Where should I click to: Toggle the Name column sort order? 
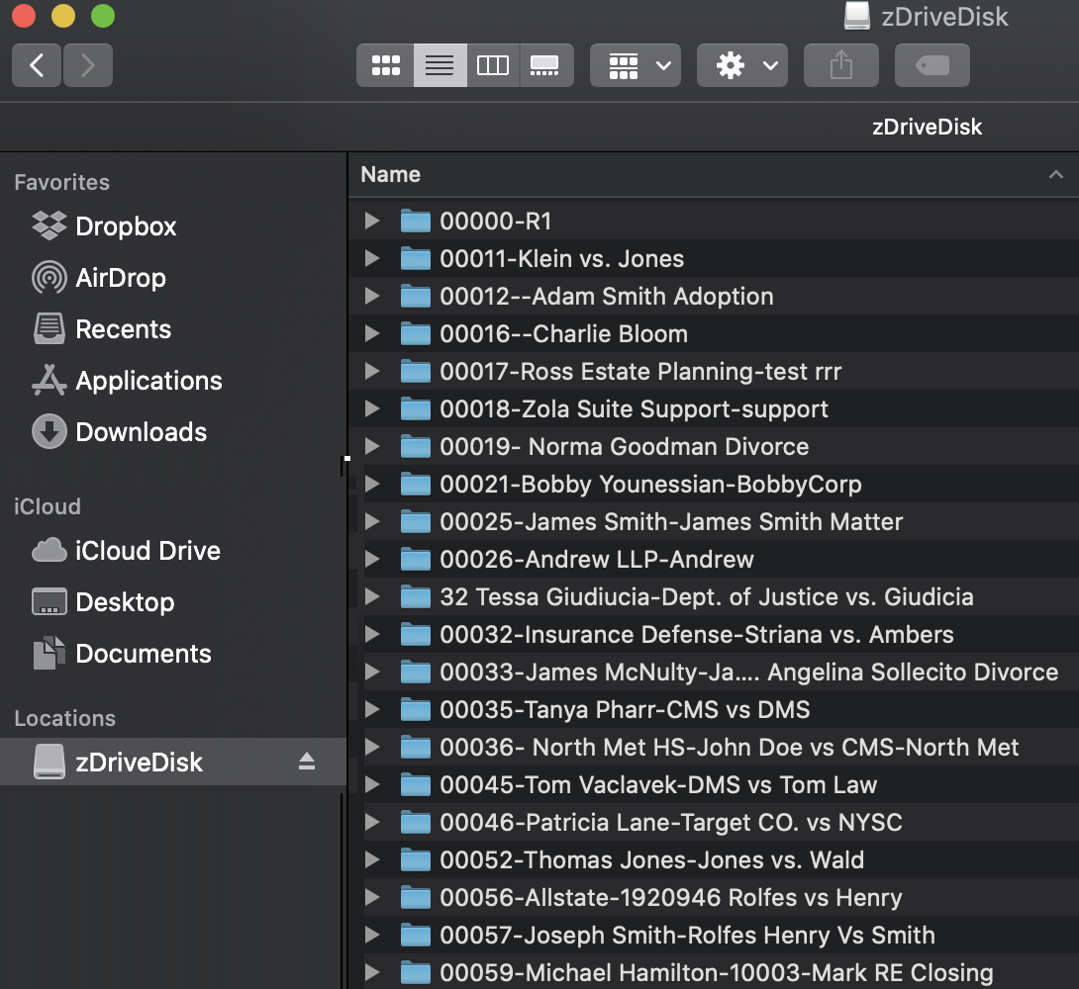point(390,174)
